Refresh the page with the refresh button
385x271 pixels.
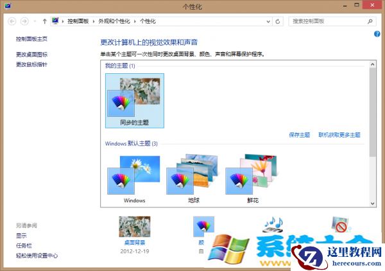point(278,22)
